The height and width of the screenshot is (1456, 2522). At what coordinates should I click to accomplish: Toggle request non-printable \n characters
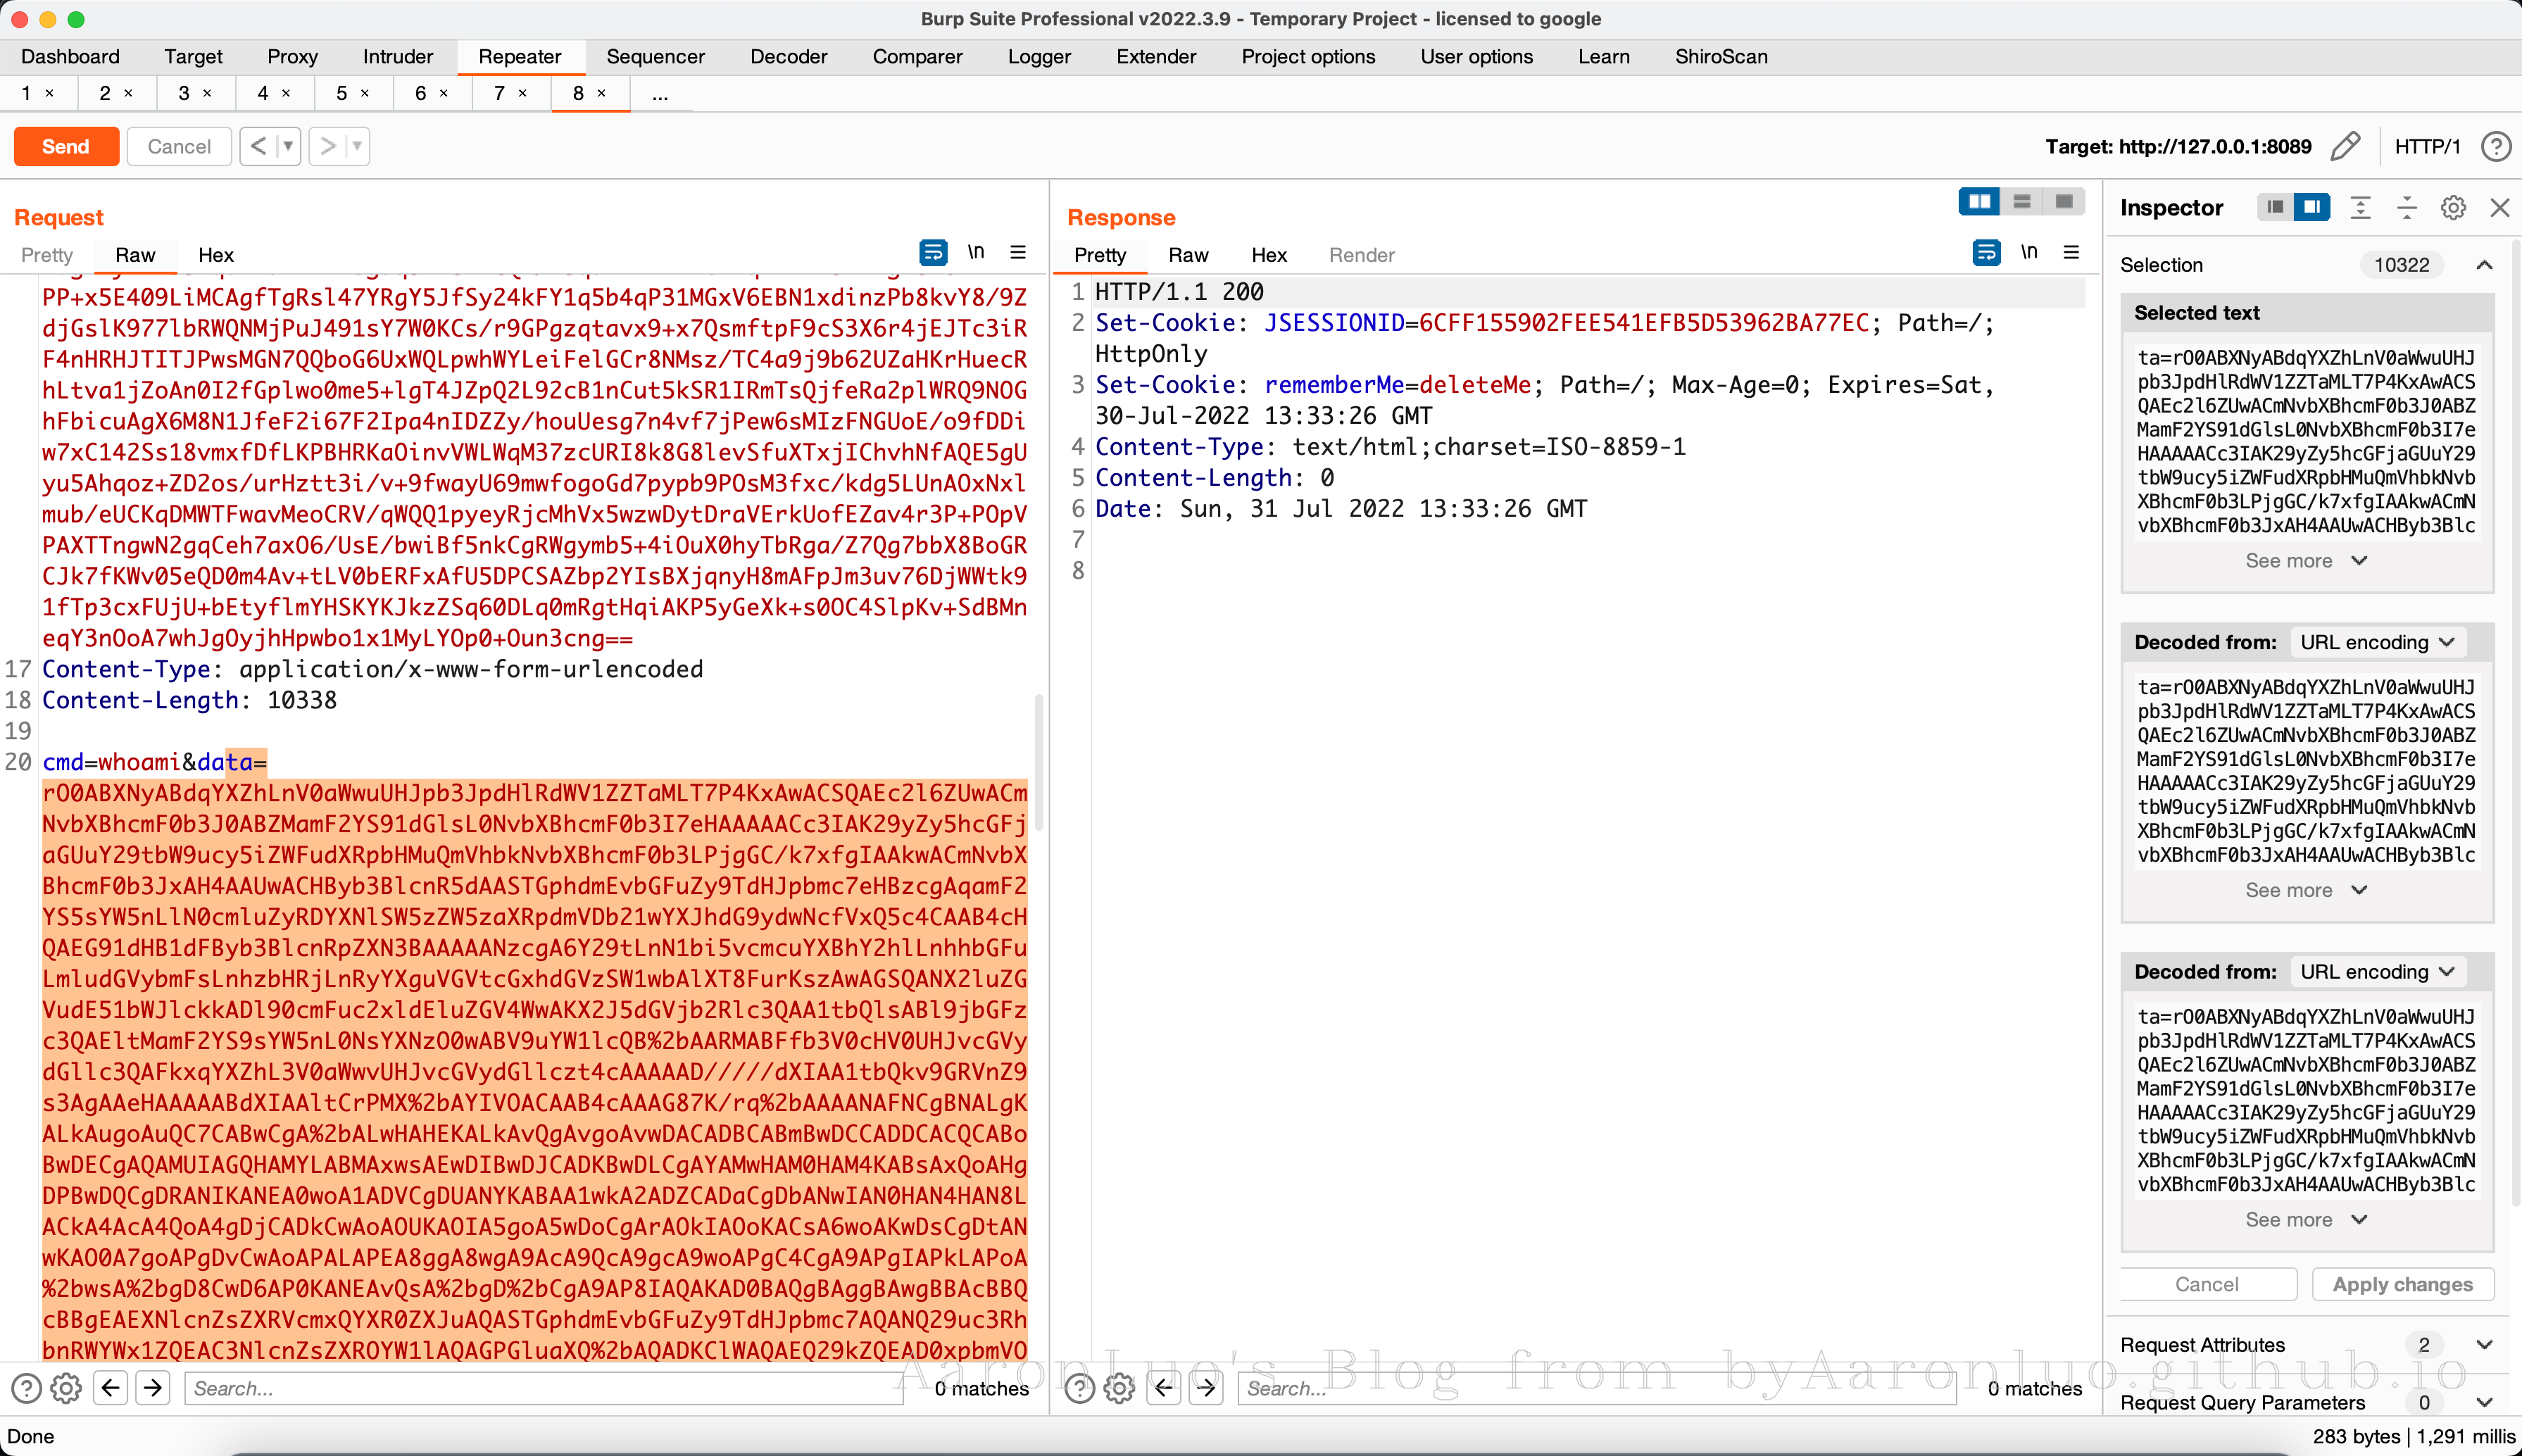pos(976,253)
